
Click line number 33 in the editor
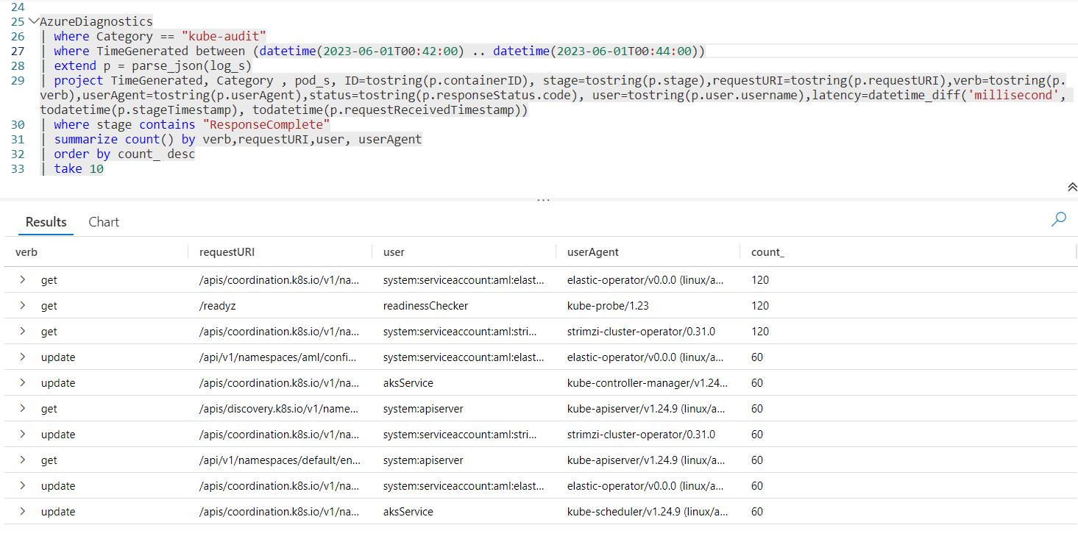coord(17,168)
